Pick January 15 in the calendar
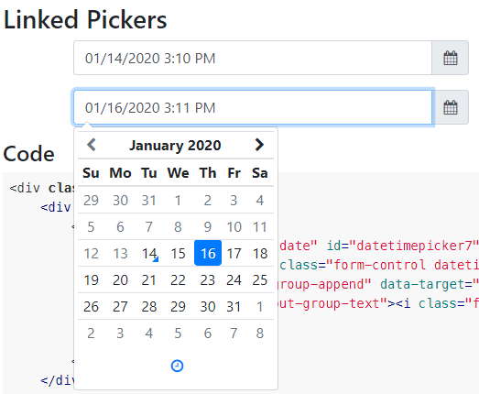This screenshot has height=394, width=479. [x=178, y=253]
